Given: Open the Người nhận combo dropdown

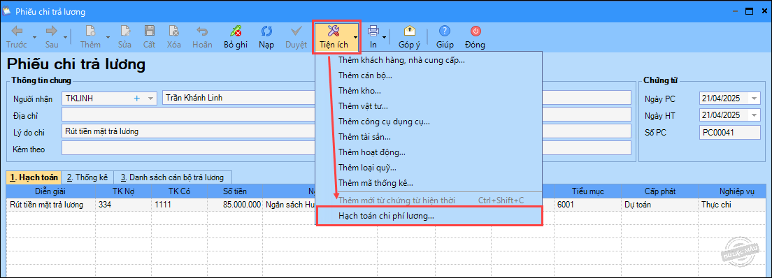Looking at the screenshot, I should point(150,98).
